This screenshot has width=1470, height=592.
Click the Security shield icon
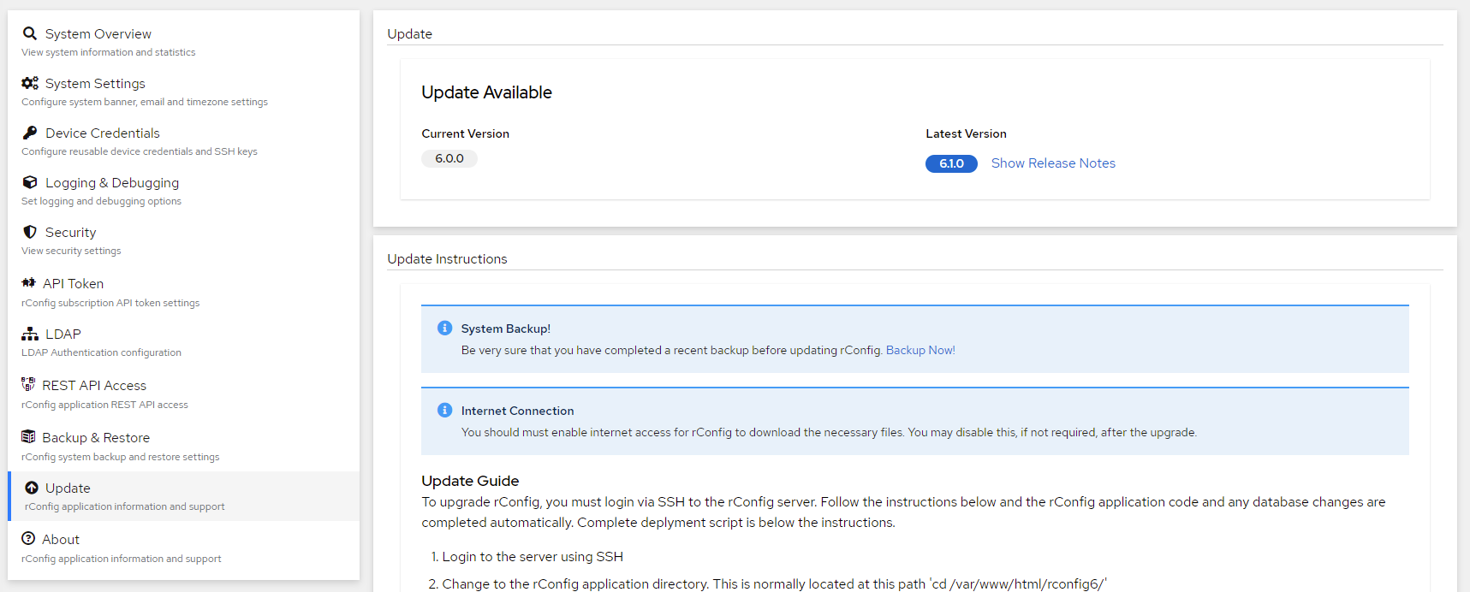[30, 232]
